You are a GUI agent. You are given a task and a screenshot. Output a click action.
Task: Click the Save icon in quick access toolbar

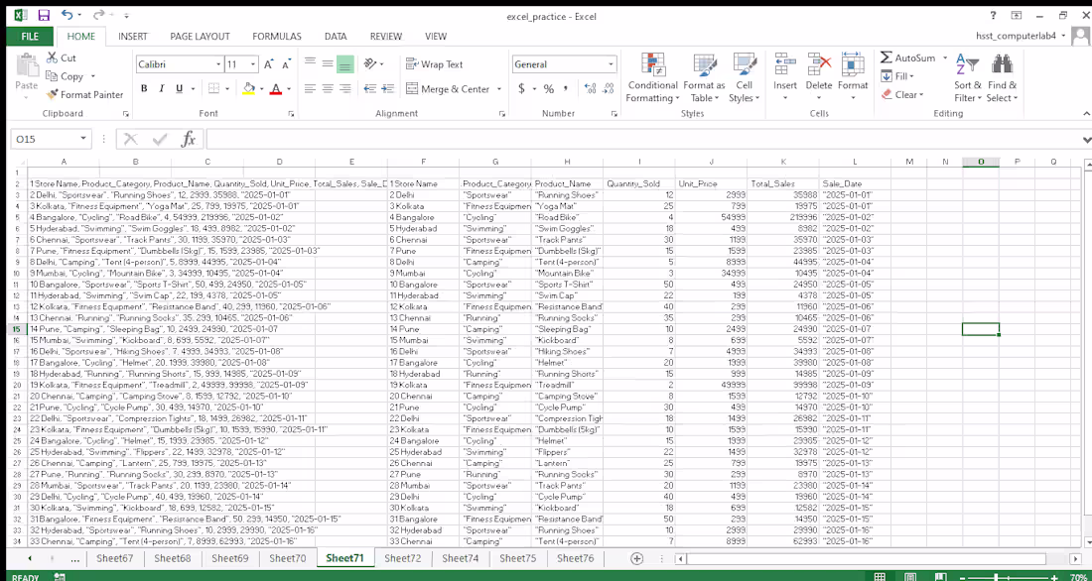(x=44, y=15)
